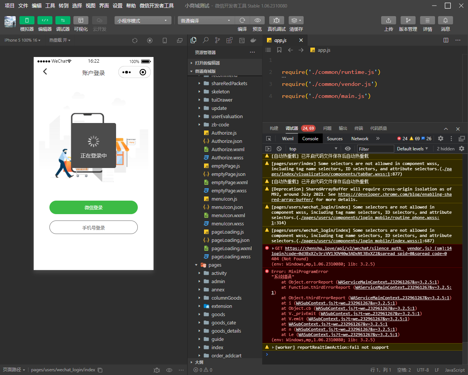Open the hot reload (热重载) dropdown
This screenshot has height=375, width=468.
[x=60, y=40]
